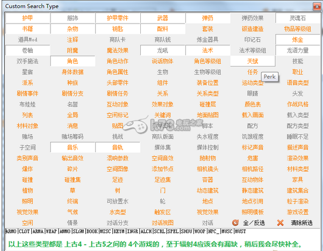The width and height of the screenshot is (323, 251).
Task: Click the red X 清除所选 icon
Action: pyautogui.click(x=280, y=223)
